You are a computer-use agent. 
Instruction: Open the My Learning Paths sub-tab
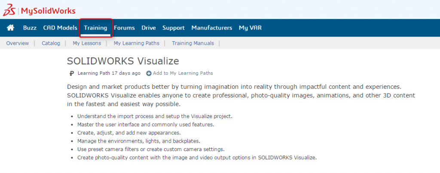point(136,43)
